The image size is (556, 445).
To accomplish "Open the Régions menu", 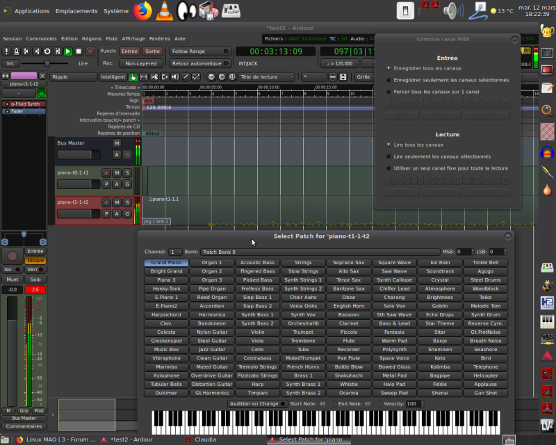I will [91, 39].
